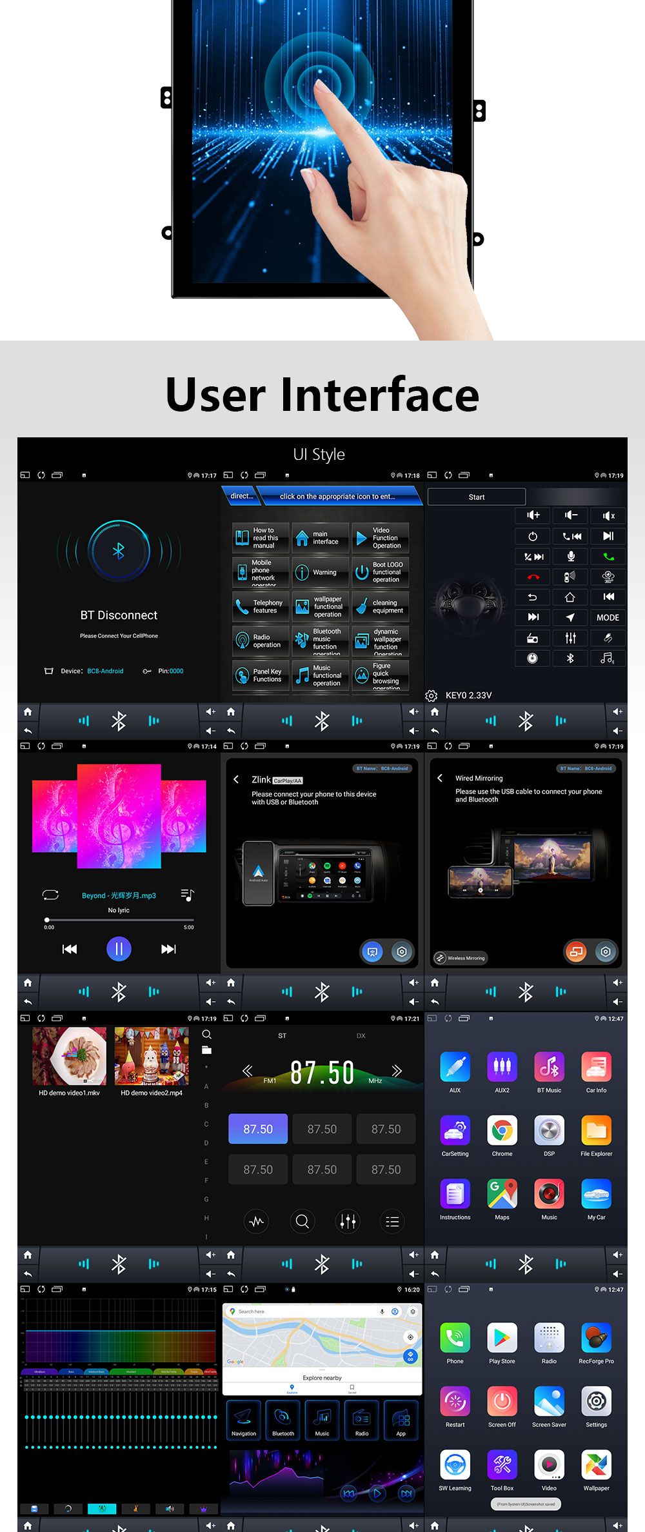The image size is (645, 1532).
Task: Tap the Screen Saver icon
Action: 549,1401
